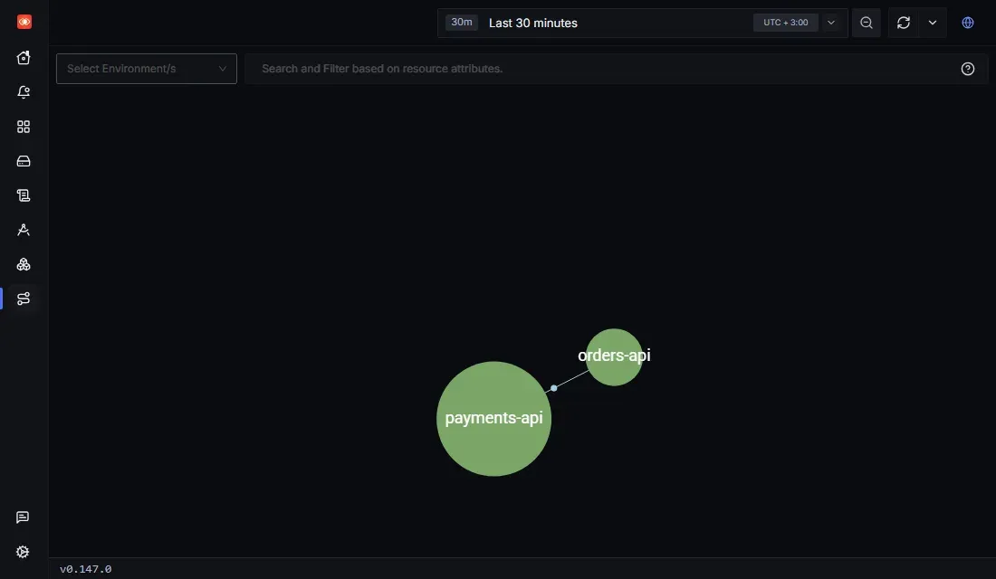Select the active Service Map sidebar icon

coord(24,299)
